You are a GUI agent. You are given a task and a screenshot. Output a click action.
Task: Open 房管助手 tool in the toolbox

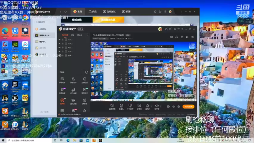point(73,80)
